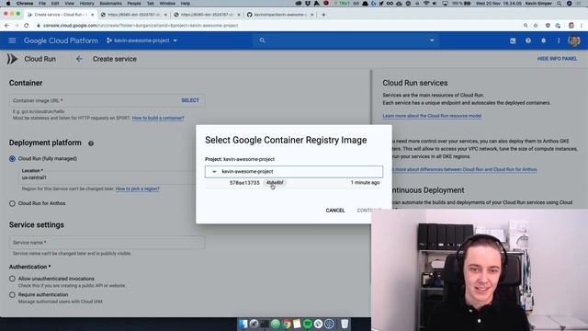Viewport: 588px width, 331px height.
Task: Open Chrome's three-dot menu
Action: [x=582, y=26]
